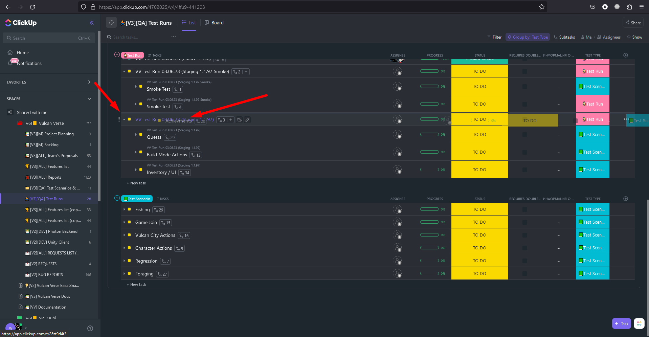Click New task under Test Scenario group

pyautogui.click(x=136, y=285)
